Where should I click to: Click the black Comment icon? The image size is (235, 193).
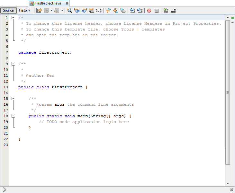173,11
